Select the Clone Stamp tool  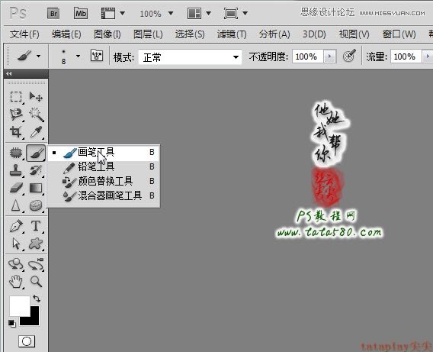(x=16, y=170)
